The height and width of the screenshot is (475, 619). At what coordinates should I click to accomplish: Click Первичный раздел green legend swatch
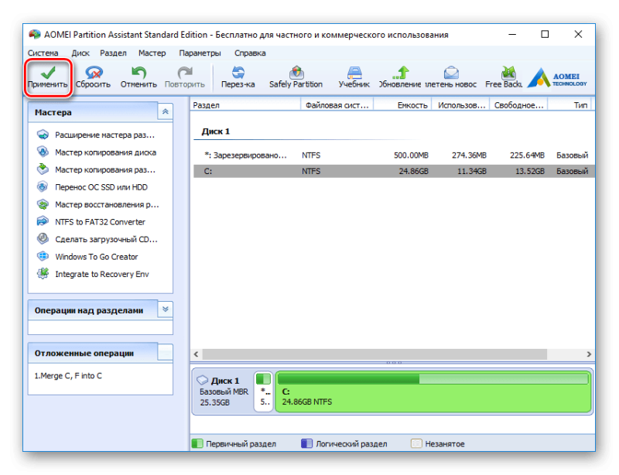pos(197,443)
